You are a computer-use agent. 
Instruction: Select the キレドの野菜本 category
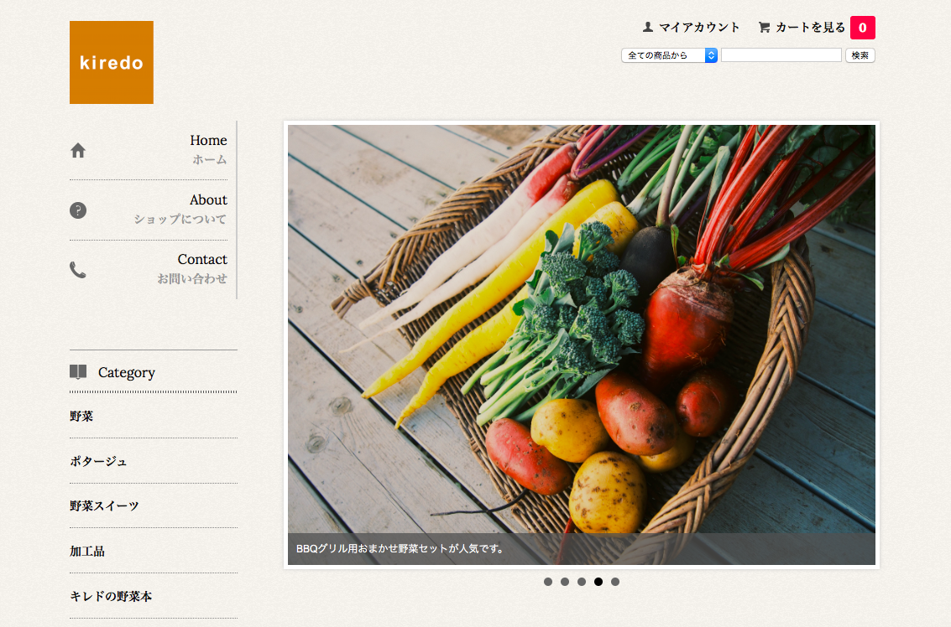(111, 596)
